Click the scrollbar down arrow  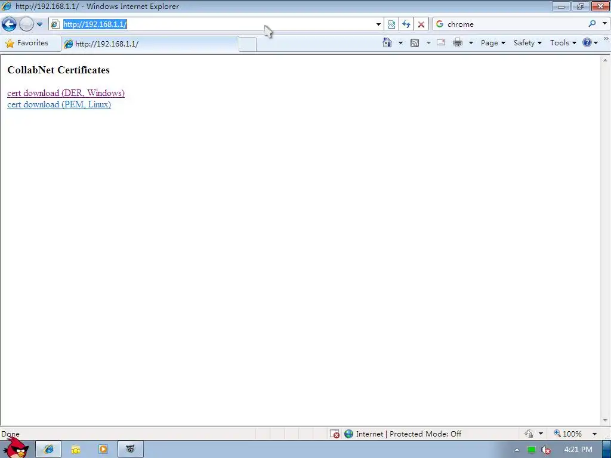pyautogui.click(x=605, y=420)
